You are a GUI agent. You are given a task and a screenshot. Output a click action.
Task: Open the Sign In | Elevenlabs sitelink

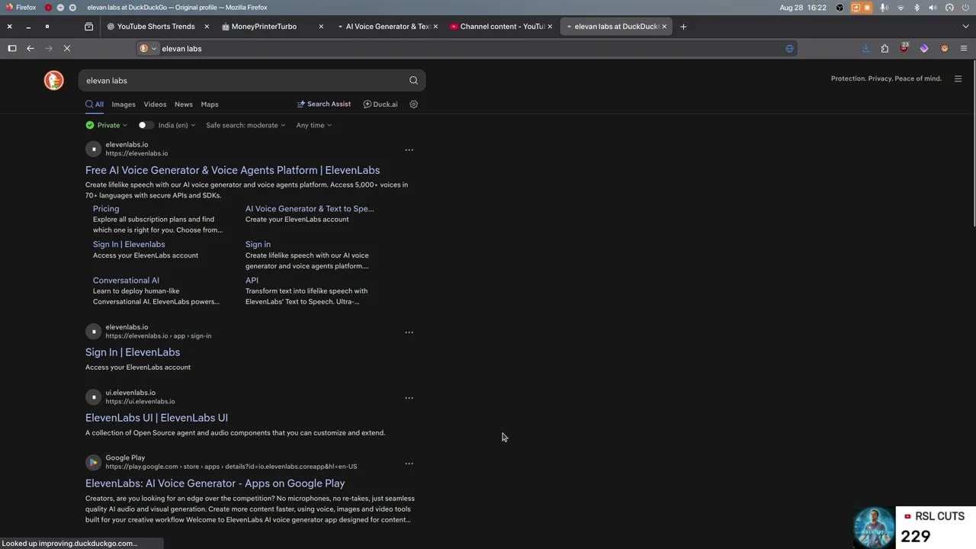[129, 245]
